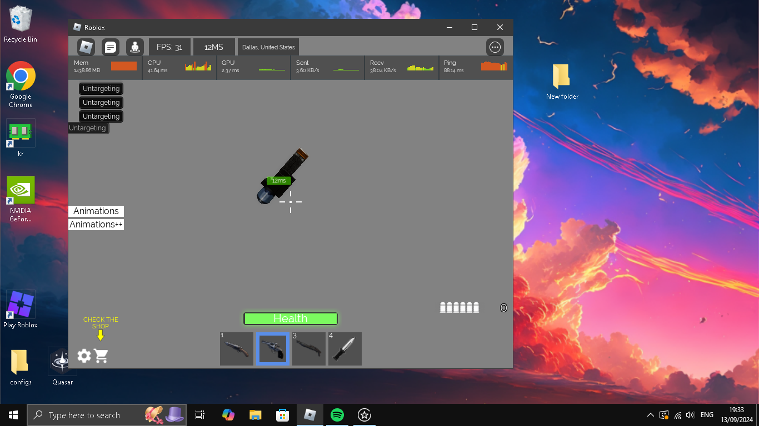Open the Quasar desktop icon
This screenshot has width=759, height=426.
click(62, 367)
